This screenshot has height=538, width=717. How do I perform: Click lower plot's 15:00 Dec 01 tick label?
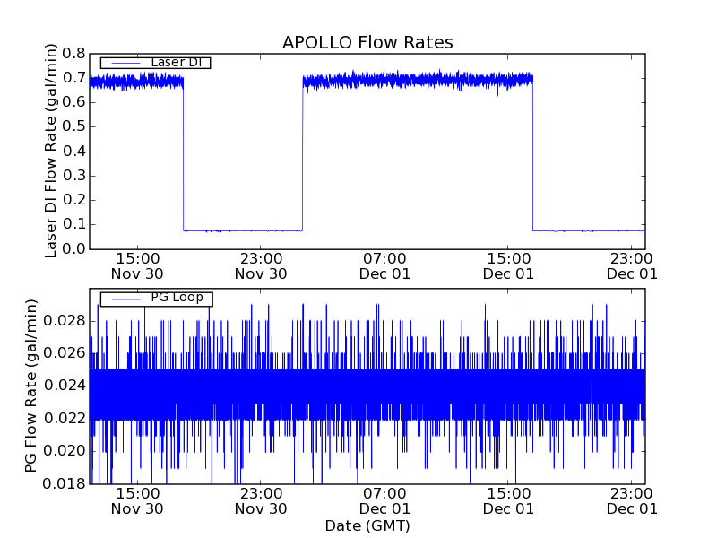pyautogui.click(x=508, y=500)
